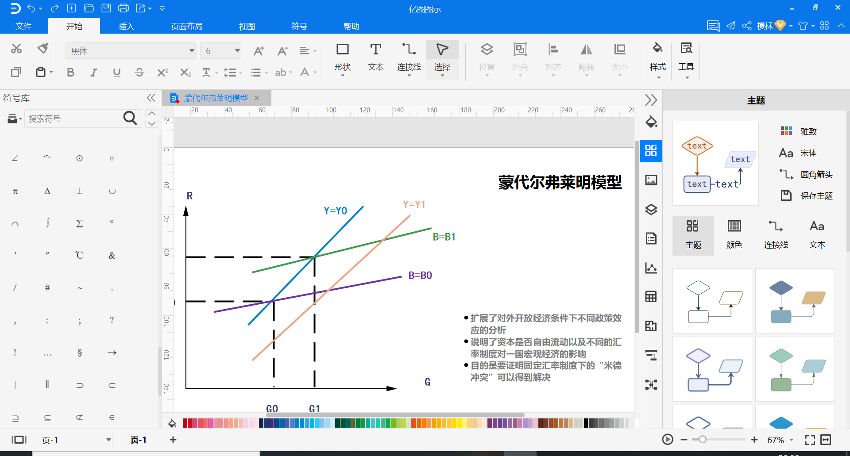Switch to the Insert (插入) tab
This screenshot has width=850, height=456.
click(127, 26)
